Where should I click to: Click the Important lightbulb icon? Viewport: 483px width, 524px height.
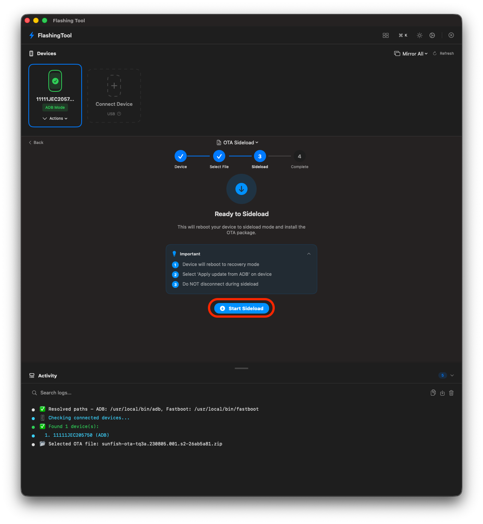point(174,254)
